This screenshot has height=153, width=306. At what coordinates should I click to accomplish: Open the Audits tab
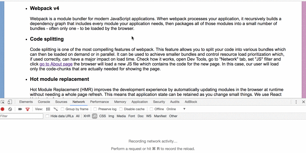coord(175,102)
